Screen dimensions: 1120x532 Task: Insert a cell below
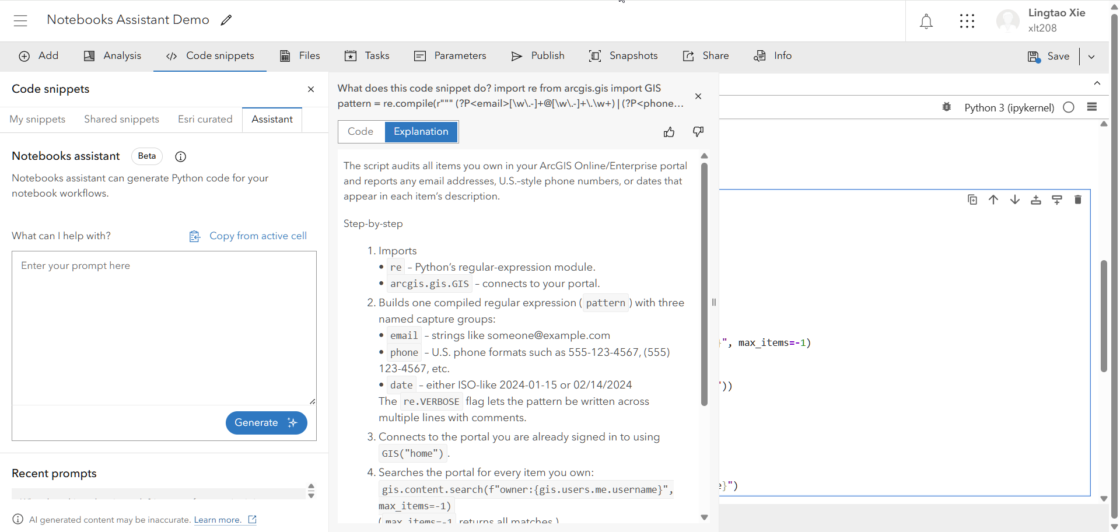tap(1057, 199)
